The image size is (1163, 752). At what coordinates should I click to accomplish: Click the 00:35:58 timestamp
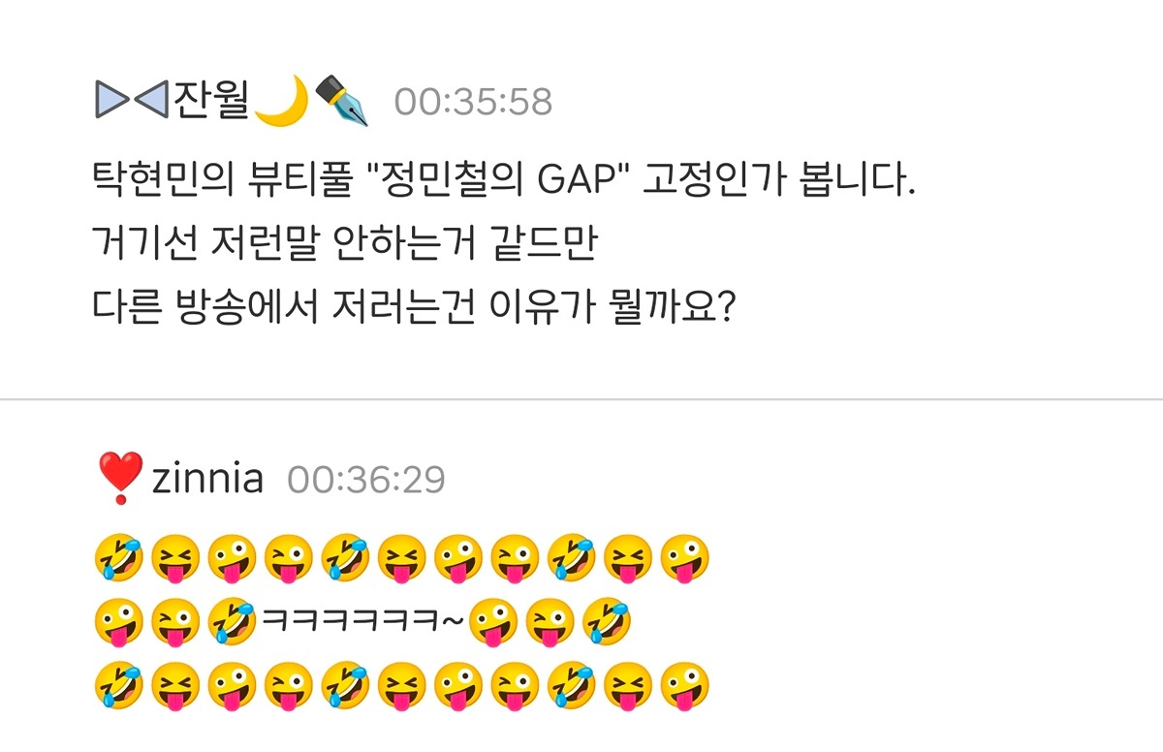(x=473, y=102)
